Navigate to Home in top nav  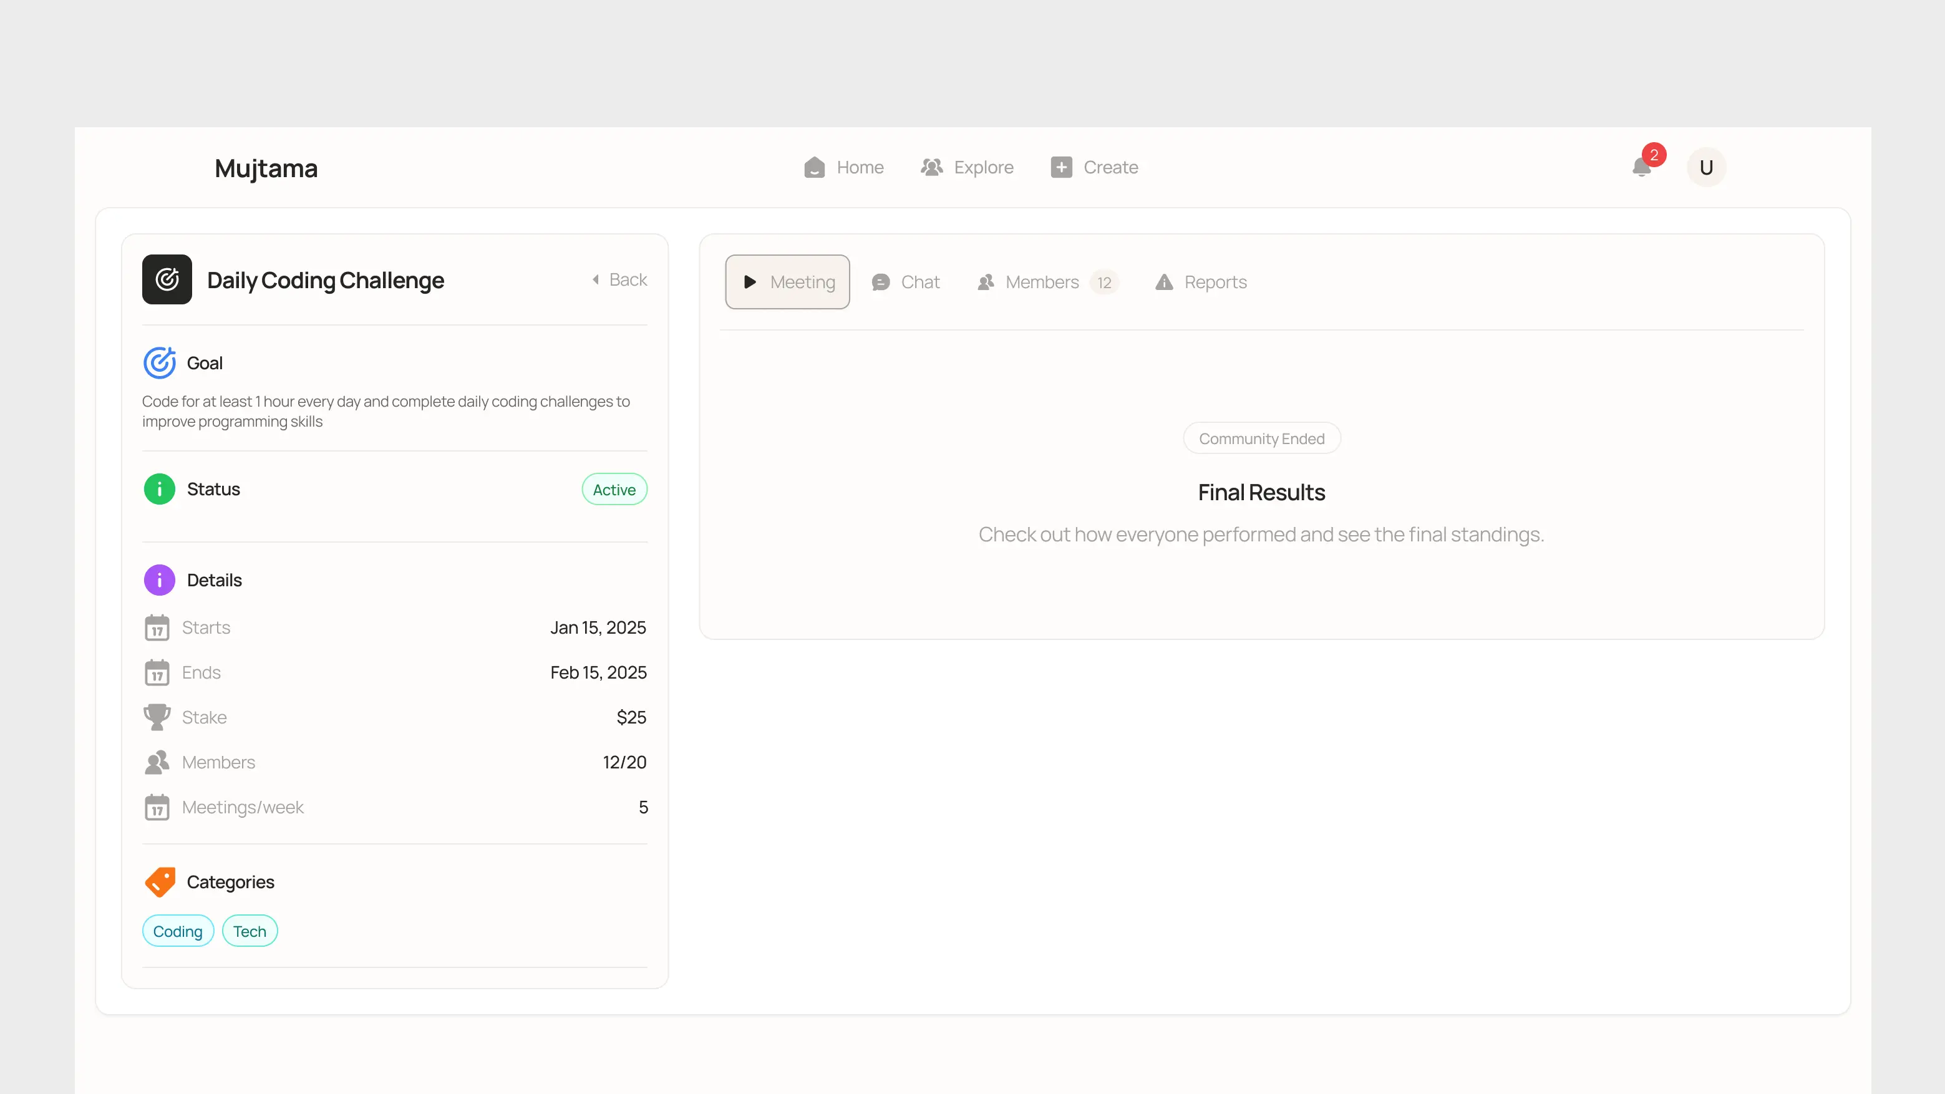click(x=843, y=168)
